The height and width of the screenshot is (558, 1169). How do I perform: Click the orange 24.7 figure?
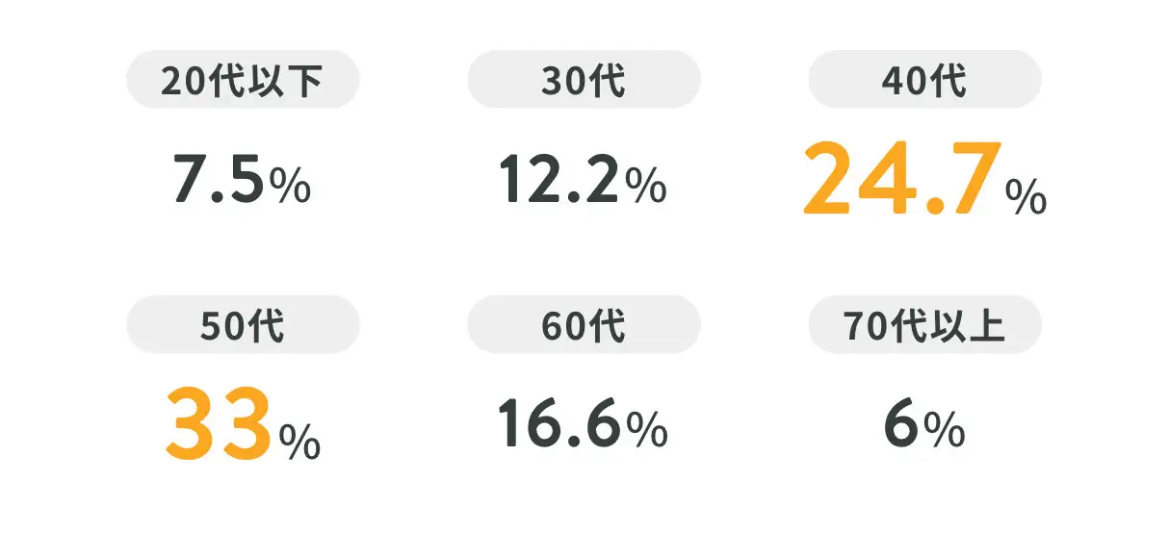897,179
